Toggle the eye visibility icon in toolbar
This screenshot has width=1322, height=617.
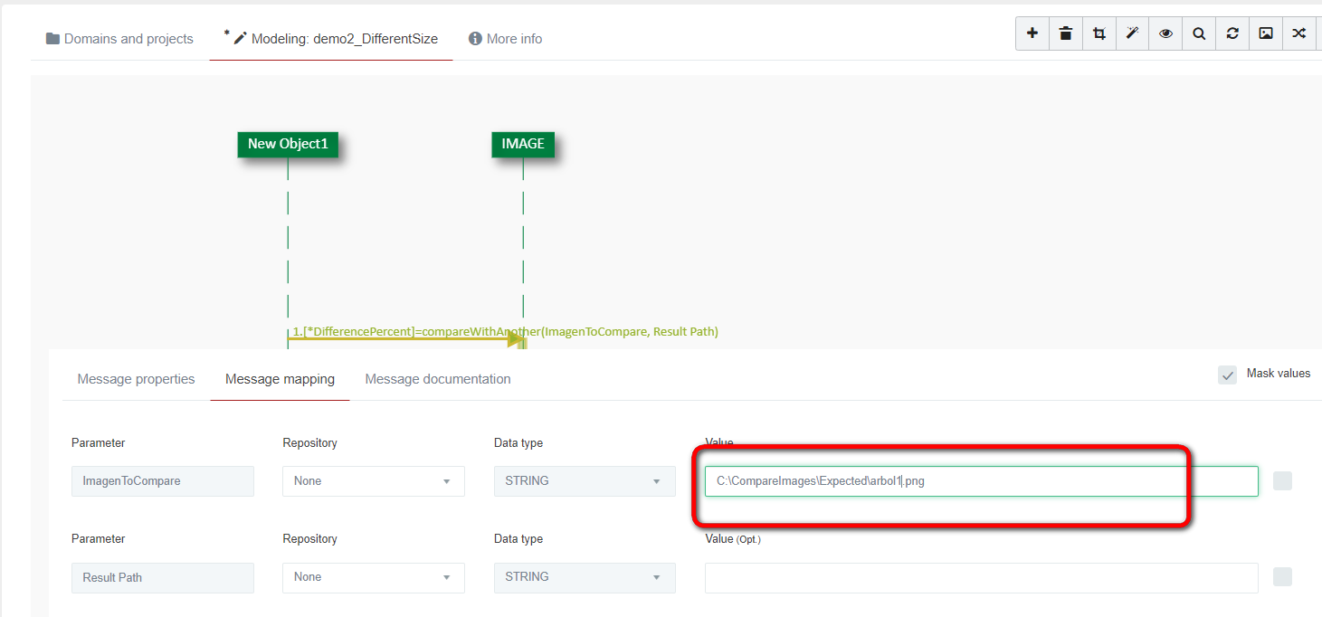1165,33
